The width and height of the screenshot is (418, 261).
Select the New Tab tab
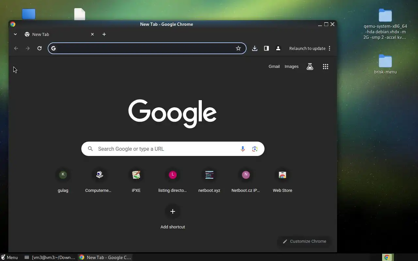click(59, 34)
